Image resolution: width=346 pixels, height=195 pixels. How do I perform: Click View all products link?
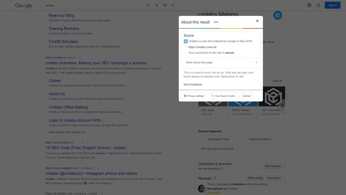(277, 81)
